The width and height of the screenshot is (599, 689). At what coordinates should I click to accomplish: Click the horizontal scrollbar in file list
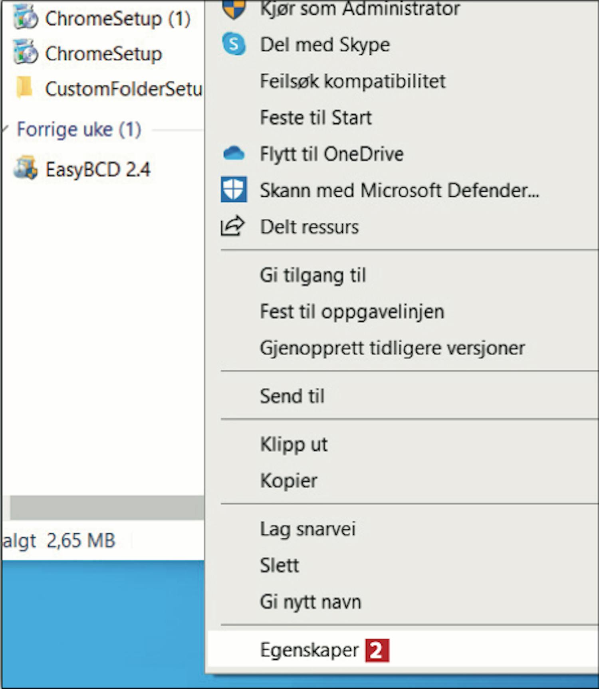coord(107,507)
